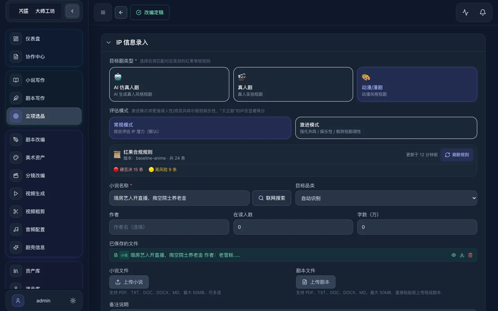The height and width of the screenshot is (311, 498).
Task: Click the 动漫/漫剧 palette emoji icon
Action: 366,77
